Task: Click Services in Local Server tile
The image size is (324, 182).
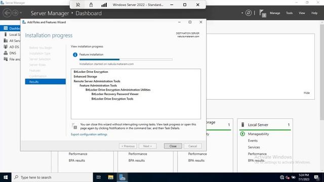Action: tap(254, 147)
